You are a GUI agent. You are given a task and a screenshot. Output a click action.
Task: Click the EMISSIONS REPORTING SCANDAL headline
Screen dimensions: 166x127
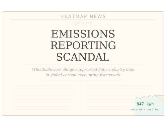[x=83, y=45]
